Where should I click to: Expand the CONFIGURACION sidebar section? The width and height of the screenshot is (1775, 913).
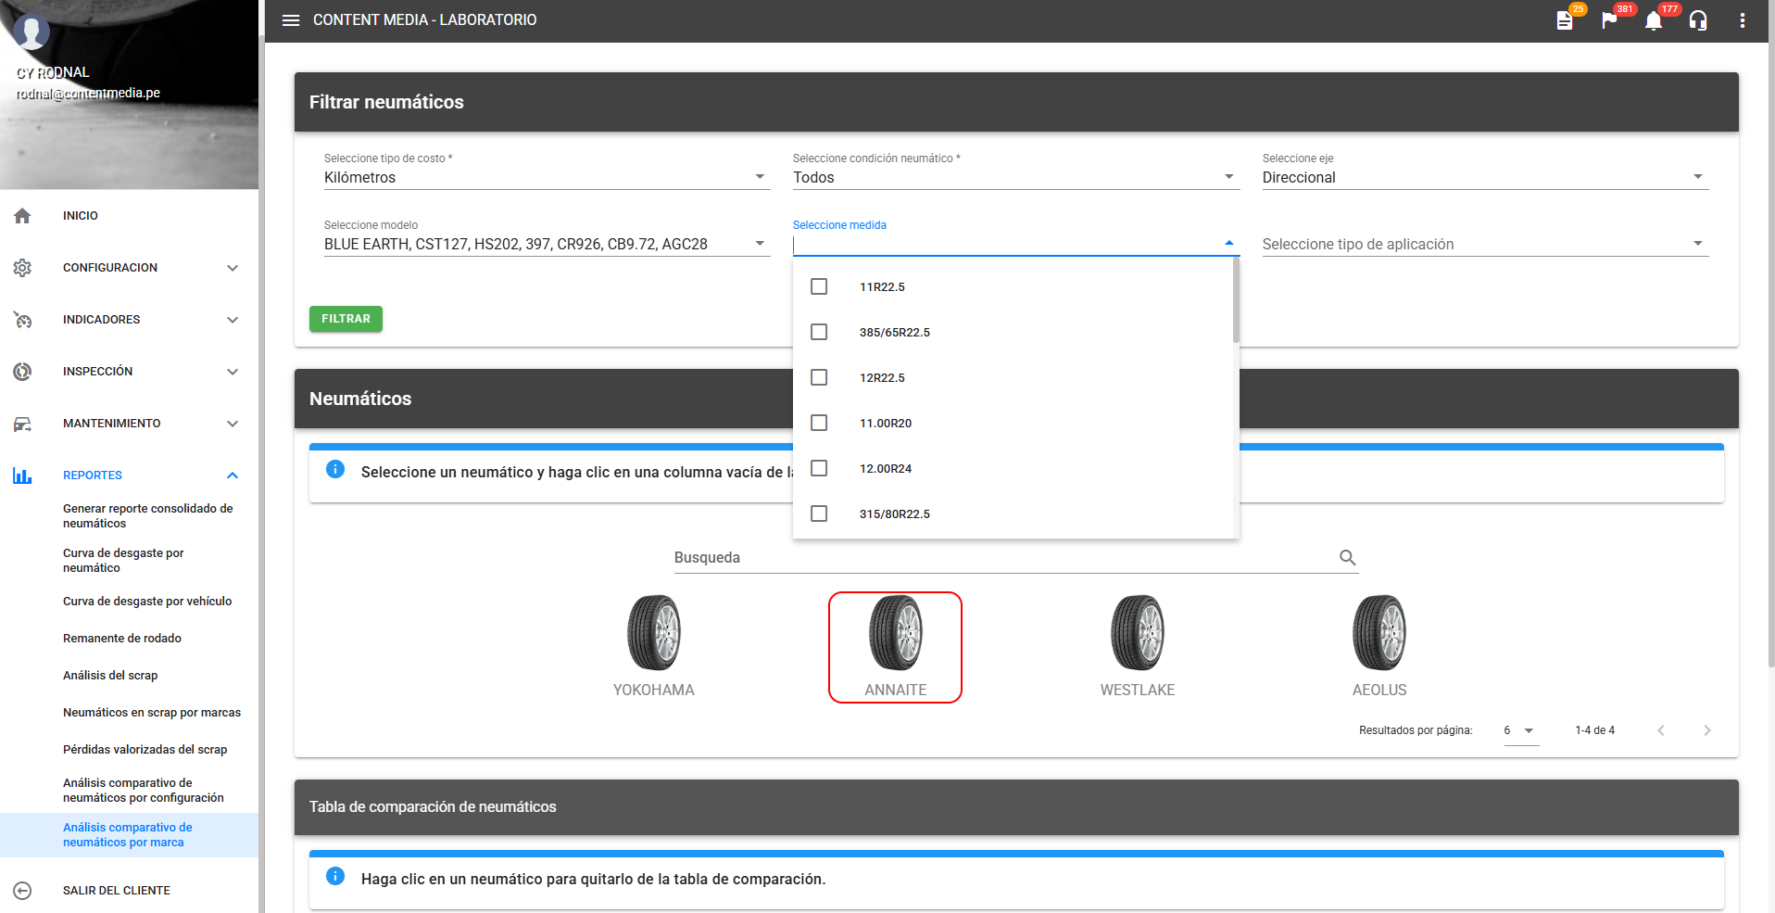(128, 268)
